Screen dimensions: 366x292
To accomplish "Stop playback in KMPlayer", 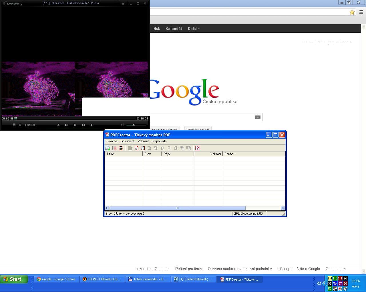I will pos(91,125).
